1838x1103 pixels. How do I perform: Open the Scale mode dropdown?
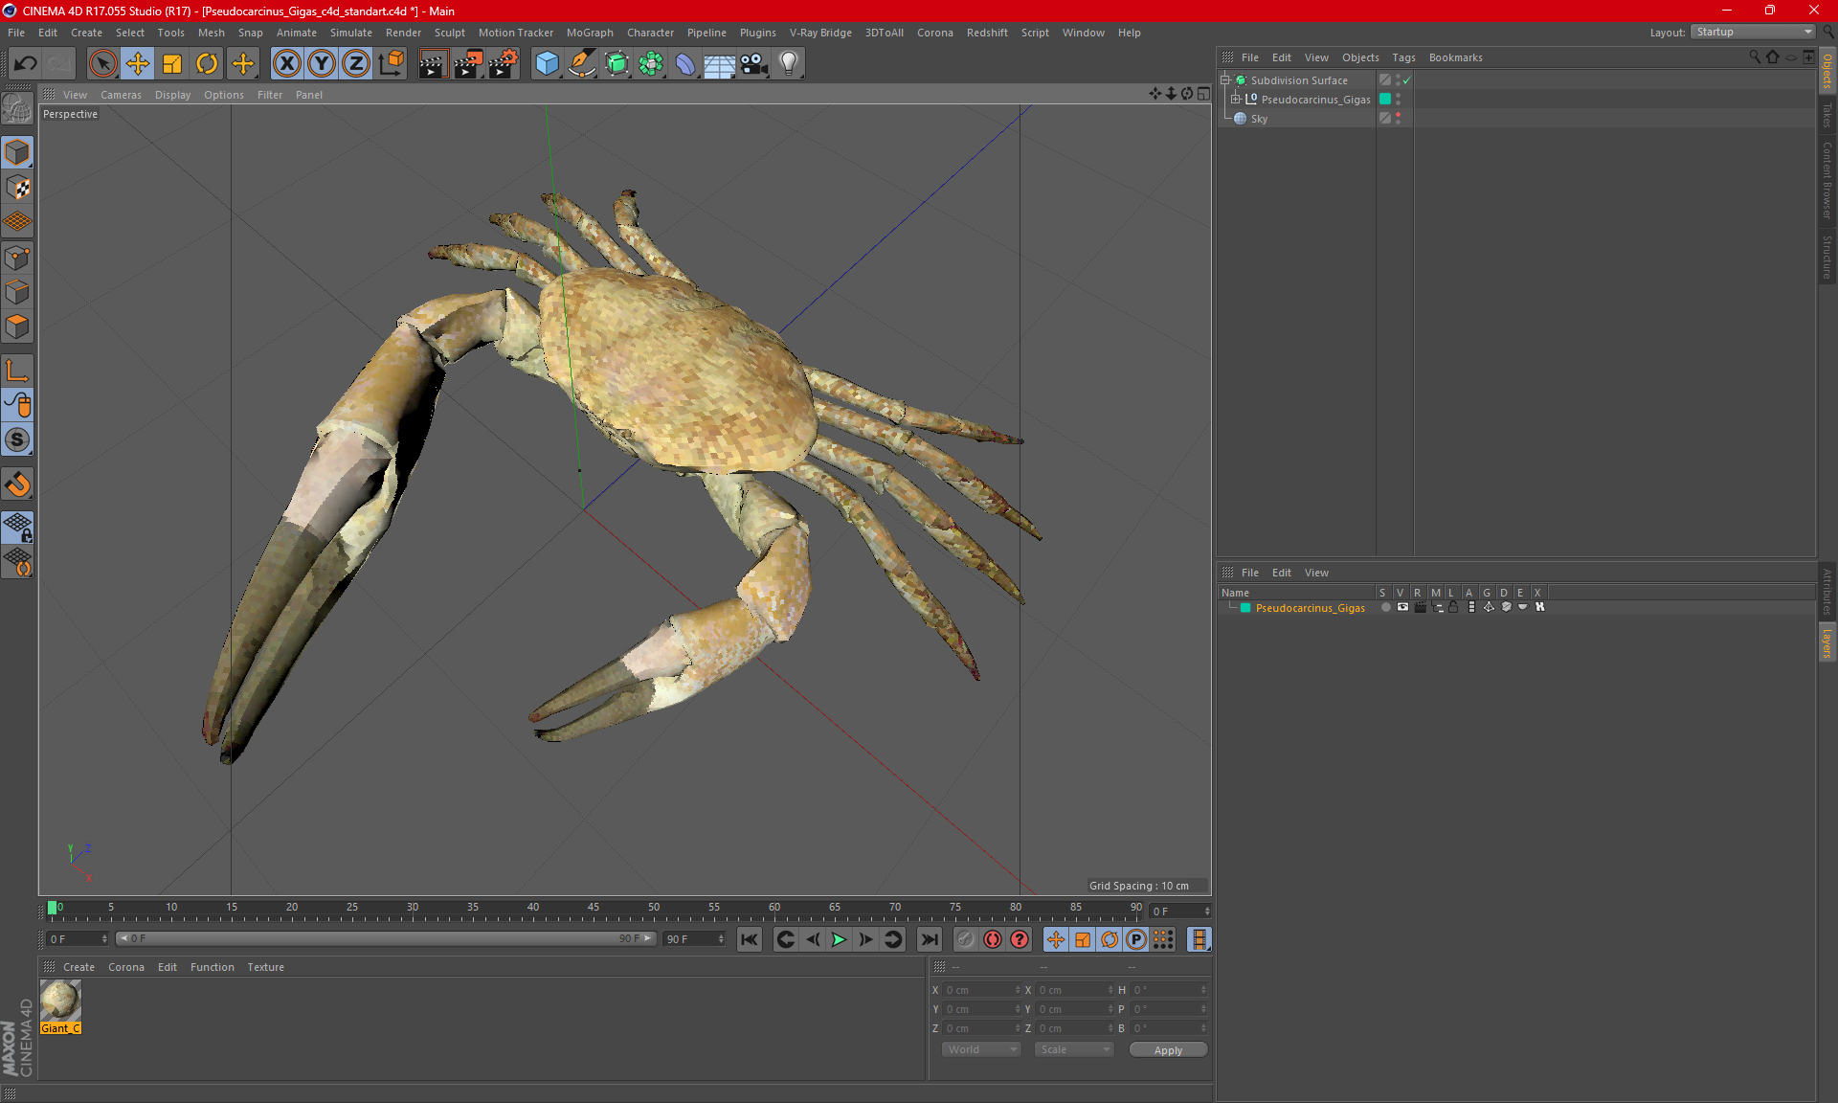1074,1049
